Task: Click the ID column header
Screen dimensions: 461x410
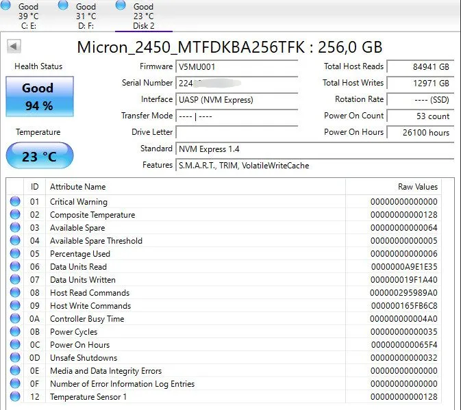Action: pos(35,187)
